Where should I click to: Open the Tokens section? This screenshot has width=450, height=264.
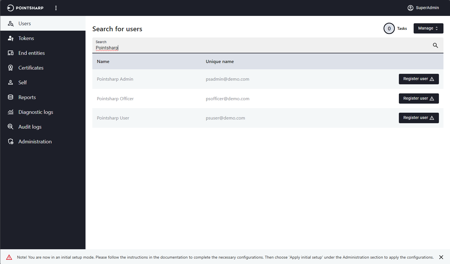click(26, 38)
